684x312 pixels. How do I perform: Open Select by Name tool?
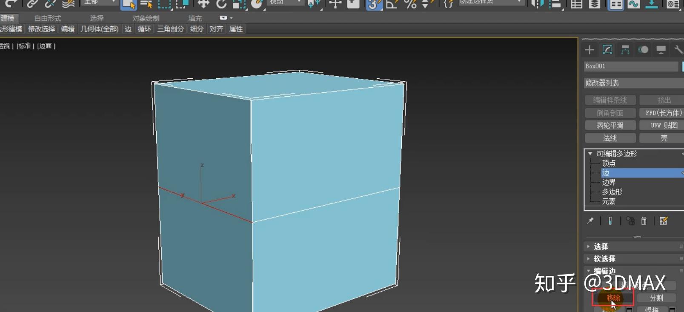coord(146,4)
